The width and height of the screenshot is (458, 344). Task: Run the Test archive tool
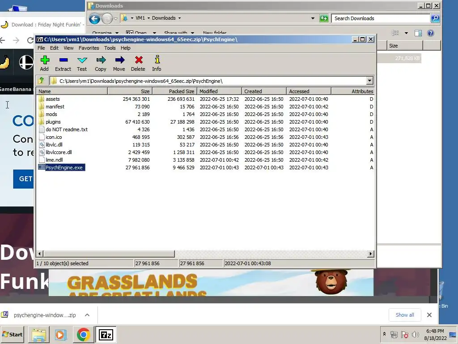[82, 64]
